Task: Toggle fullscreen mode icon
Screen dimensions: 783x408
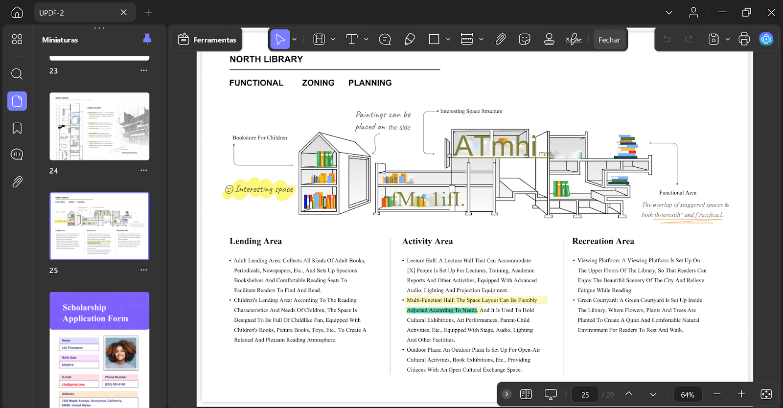Action: [766, 394]
